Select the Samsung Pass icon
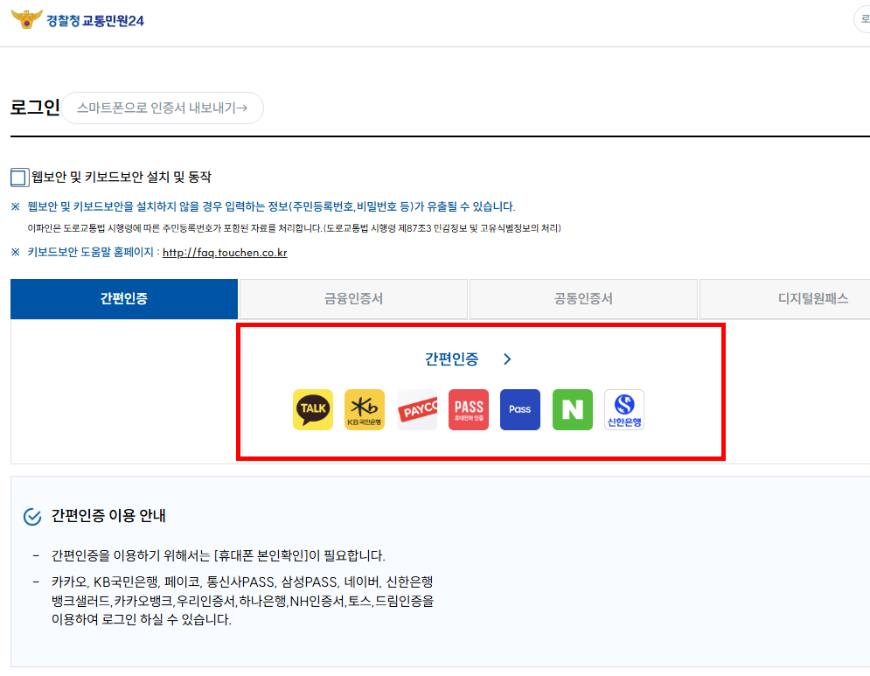 click(520, 409)
